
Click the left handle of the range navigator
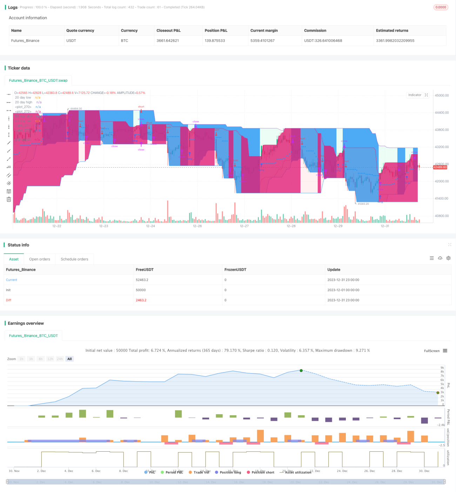pos(7,482)
